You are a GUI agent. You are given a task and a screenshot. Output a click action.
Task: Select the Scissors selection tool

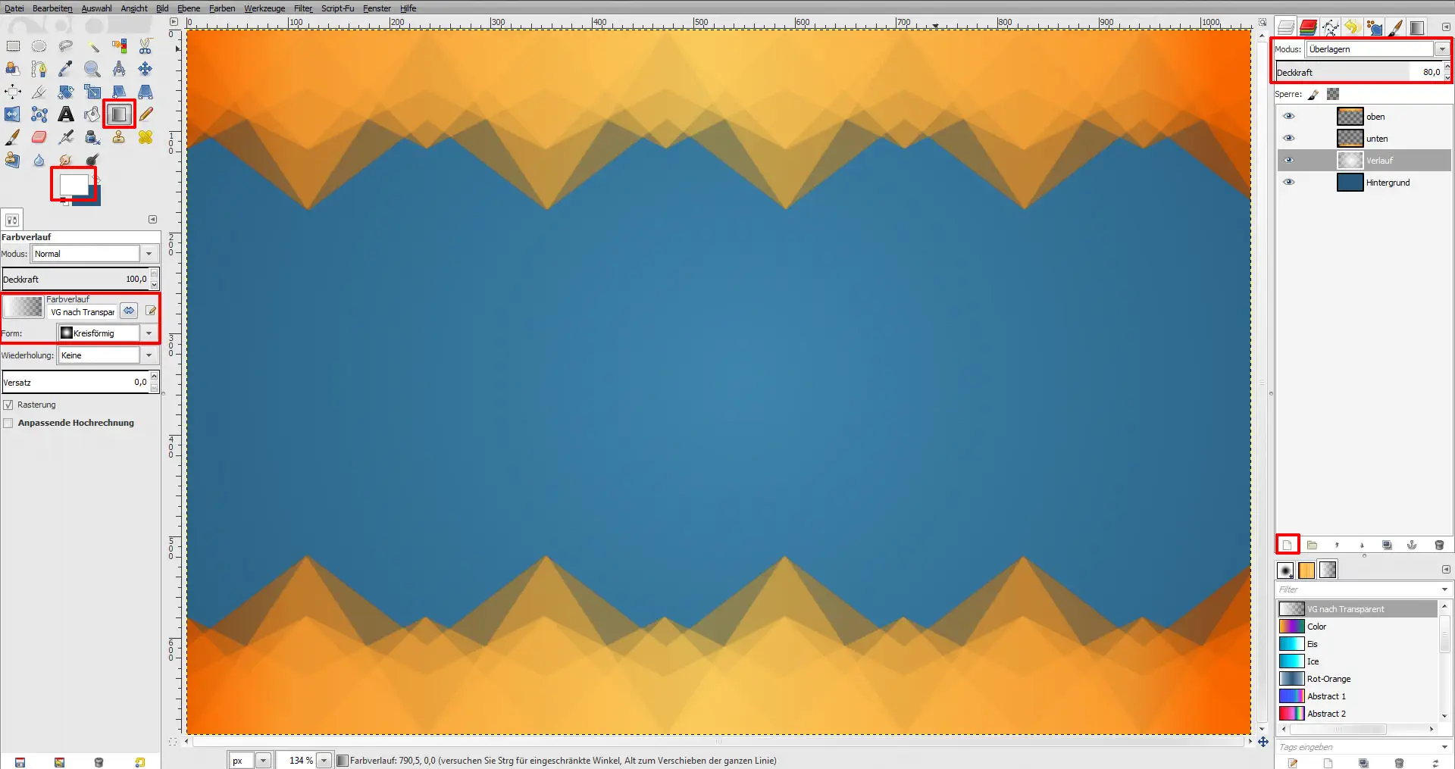[145, 46]
